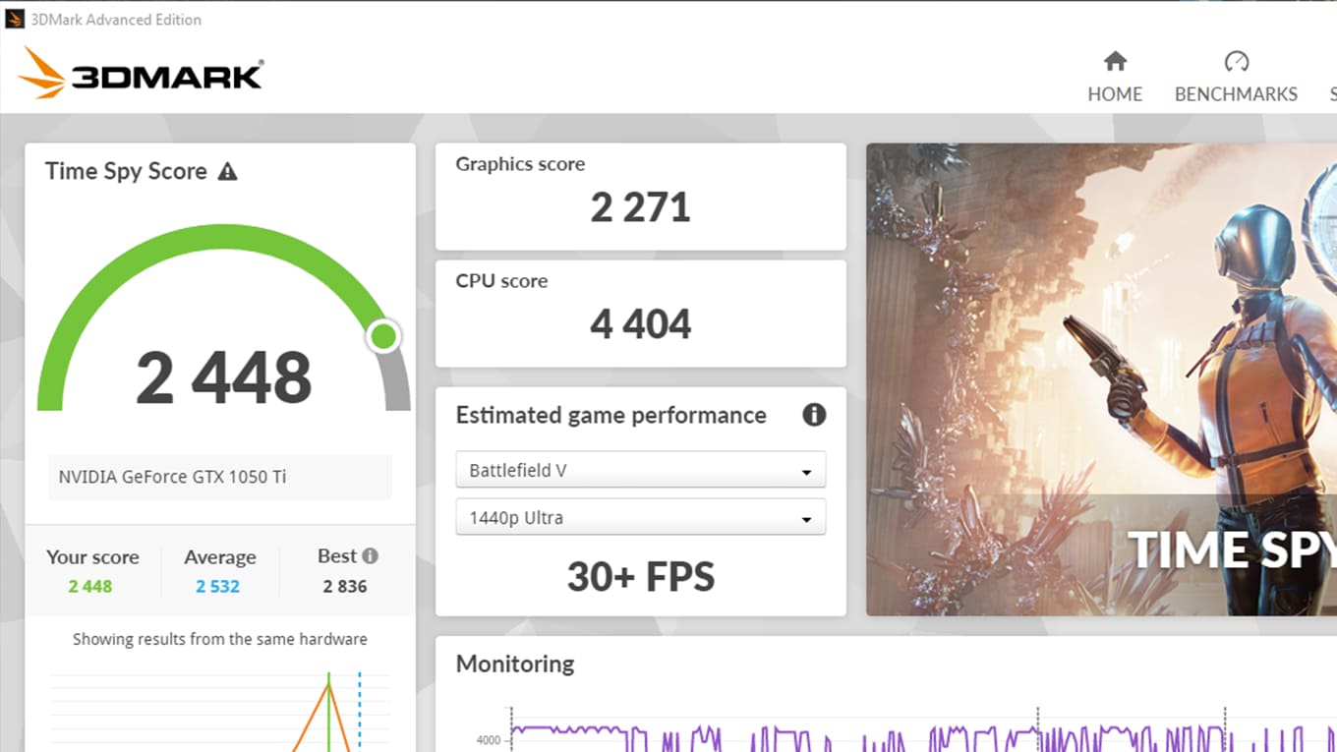Click the 'Average' label

coord(220,557)
